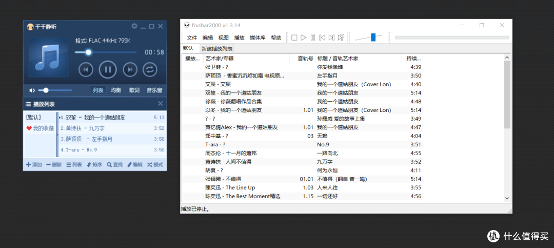Open foobar2000 文件 menu
The image size is (554, 248).
tap(192, 38)
